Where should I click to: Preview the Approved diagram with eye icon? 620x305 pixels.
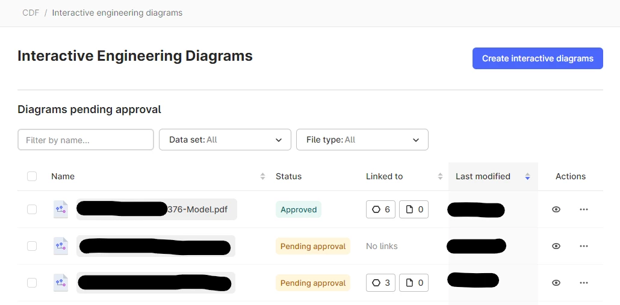556,209
